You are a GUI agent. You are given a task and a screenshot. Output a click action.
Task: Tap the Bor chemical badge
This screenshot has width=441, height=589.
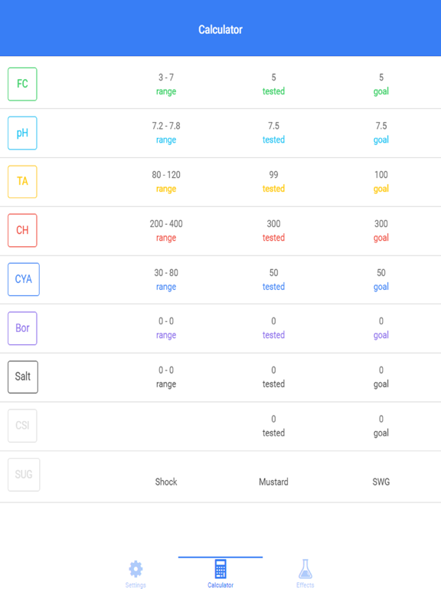(22, 328)
